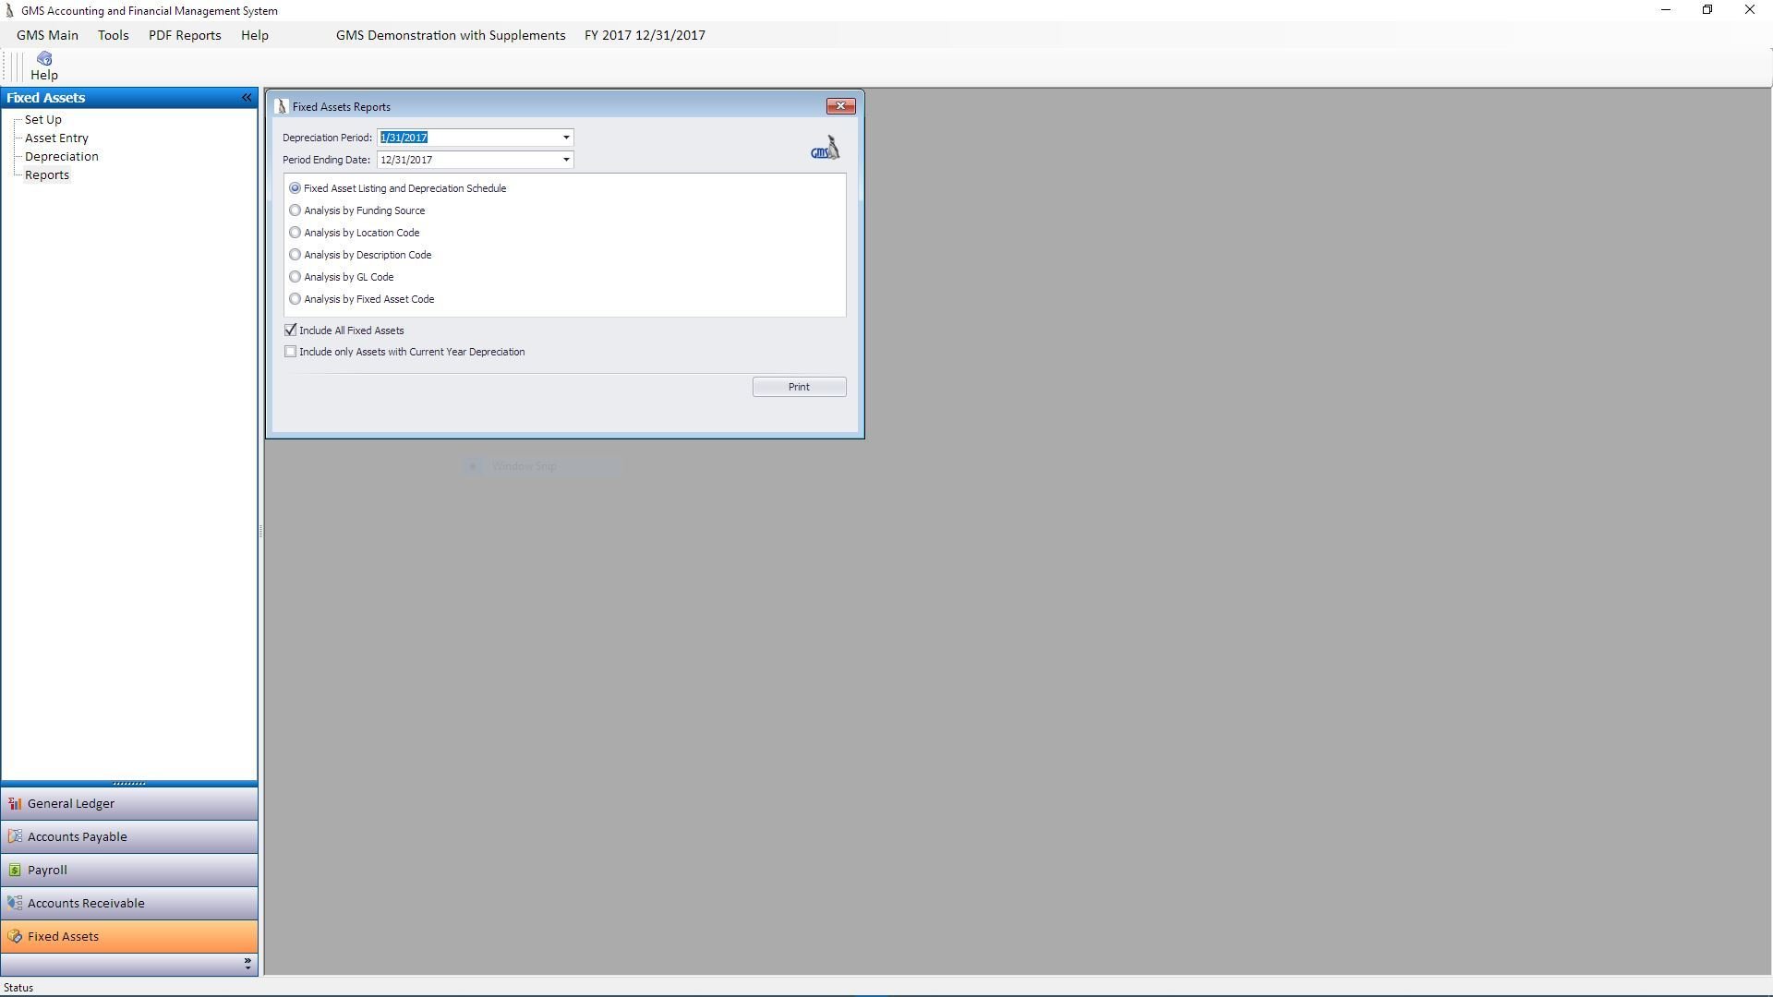The width and height of the screenshot is (1773, 997).
Task: Close the Fixed Assets Reports dialog
Action: click(x=840, y=106)
